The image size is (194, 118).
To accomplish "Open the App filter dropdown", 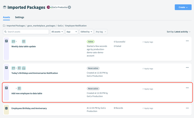I will coord(72,32).
